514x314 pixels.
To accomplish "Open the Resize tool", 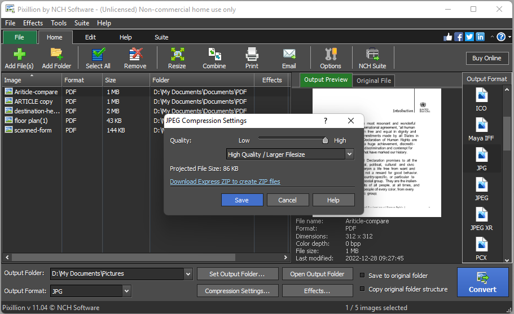I will click(177, 58).
